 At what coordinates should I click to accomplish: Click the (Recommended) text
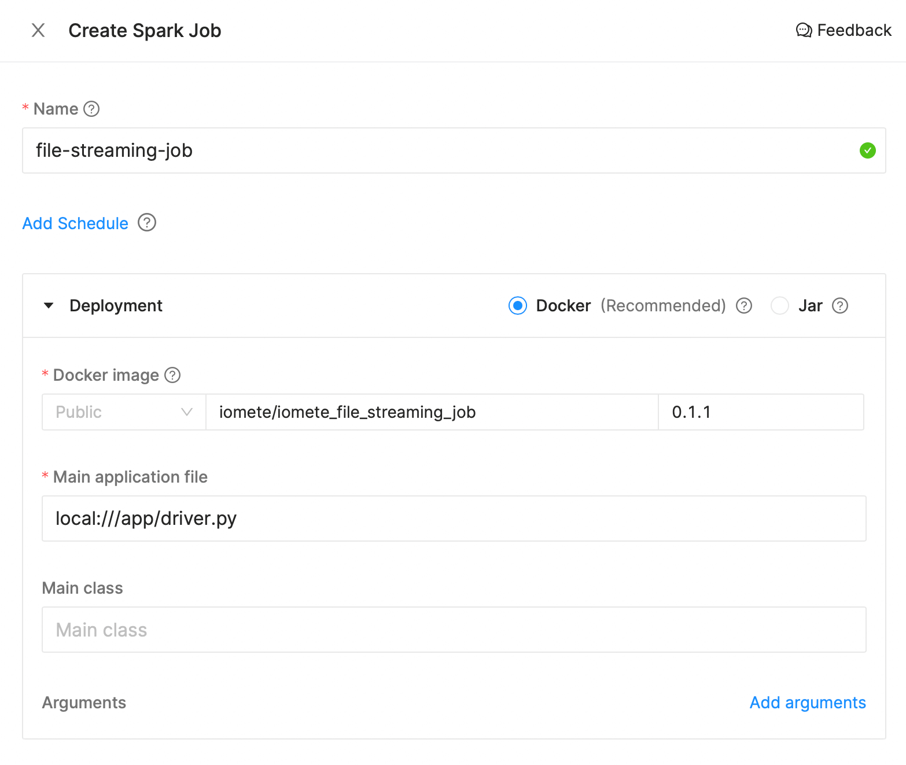pyautogui.click(x=663, y=306)
